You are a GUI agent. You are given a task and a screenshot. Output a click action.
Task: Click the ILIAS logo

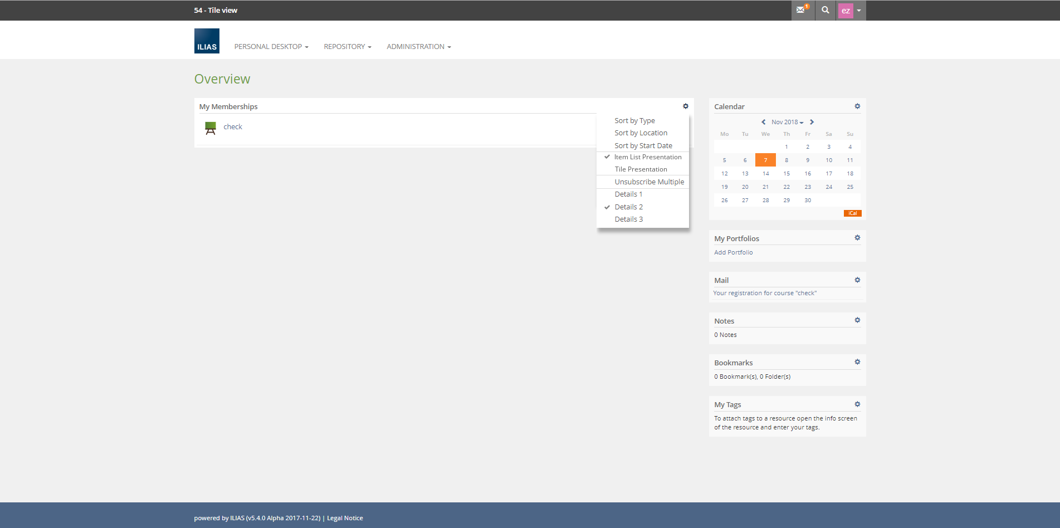[x=207, y=41]
